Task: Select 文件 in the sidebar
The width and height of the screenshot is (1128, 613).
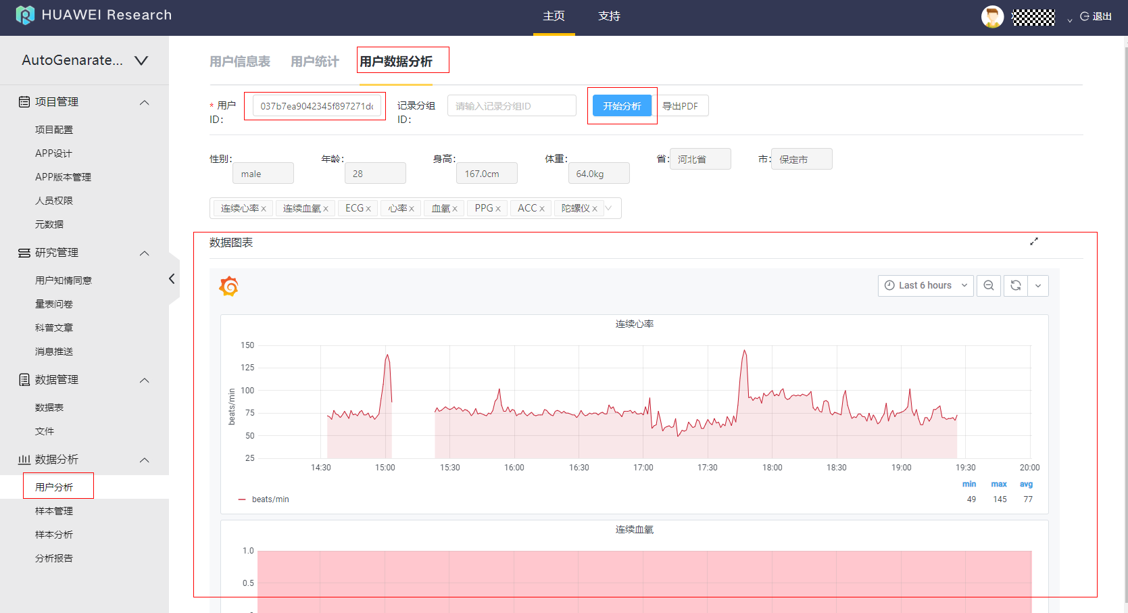Action: 45,431
